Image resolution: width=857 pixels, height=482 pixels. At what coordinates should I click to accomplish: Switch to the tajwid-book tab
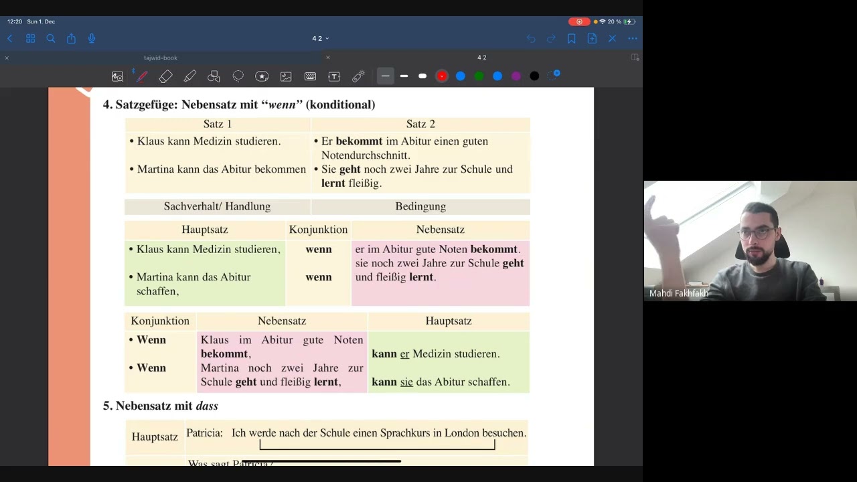pyautogui.click(x=161, y=58)
